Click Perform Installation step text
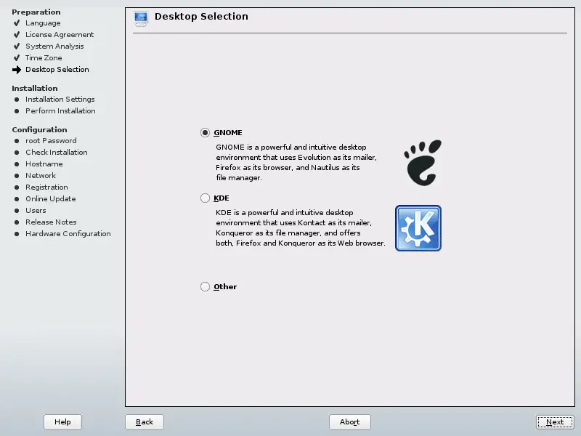 [60, 111]
